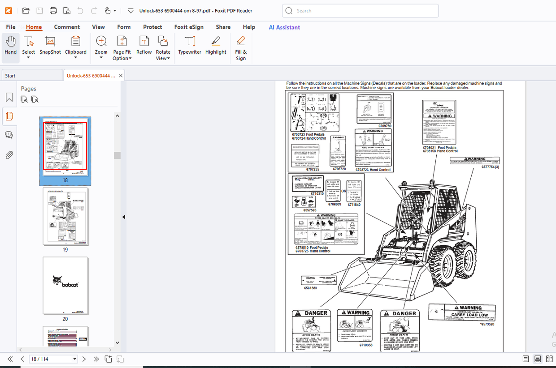Viewport: 556px width, 368px height.
Task: Open the Comments side panel
Action: click(x=9, y=135)
